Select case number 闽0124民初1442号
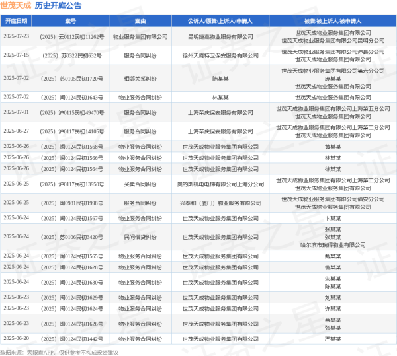The height and width of the screenshot is (356, 397). pyautogui.click(x=72, y=339)
